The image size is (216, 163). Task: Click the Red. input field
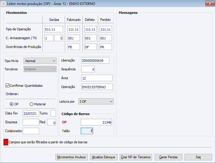coord(52,122)
